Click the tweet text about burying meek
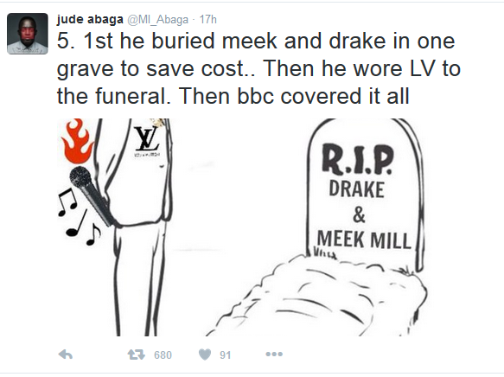 pyautogui.click(x=258, y=68)
